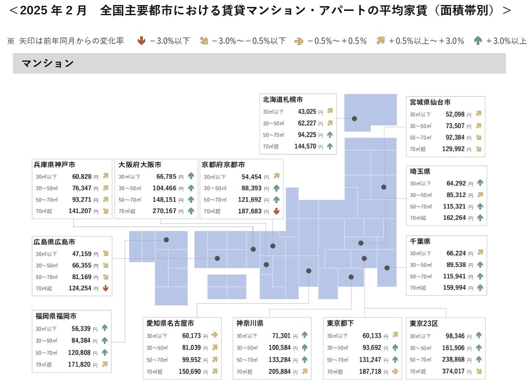Screen dimensions: 532x383
Task: Click the value 121,692 in Kyoto box
Action: coord(250,200)
